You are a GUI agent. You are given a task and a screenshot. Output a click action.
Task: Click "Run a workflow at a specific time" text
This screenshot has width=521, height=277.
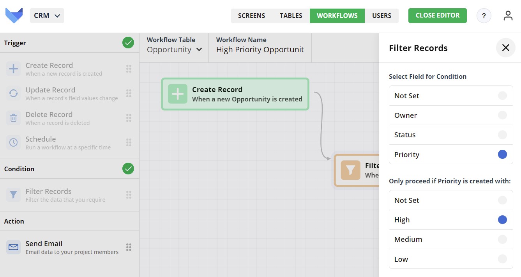tap(68, 147)
